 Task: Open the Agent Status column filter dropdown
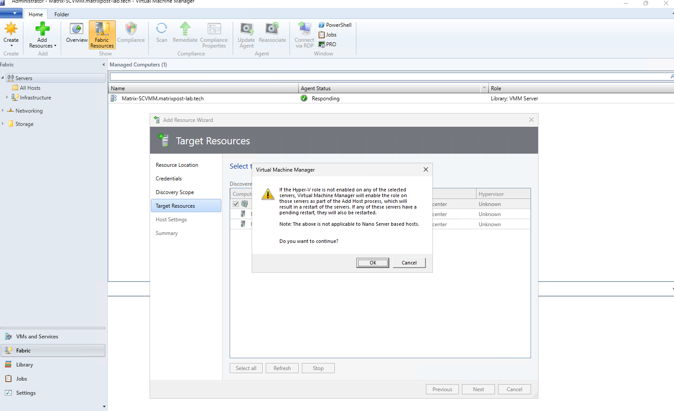coord(484,88)
